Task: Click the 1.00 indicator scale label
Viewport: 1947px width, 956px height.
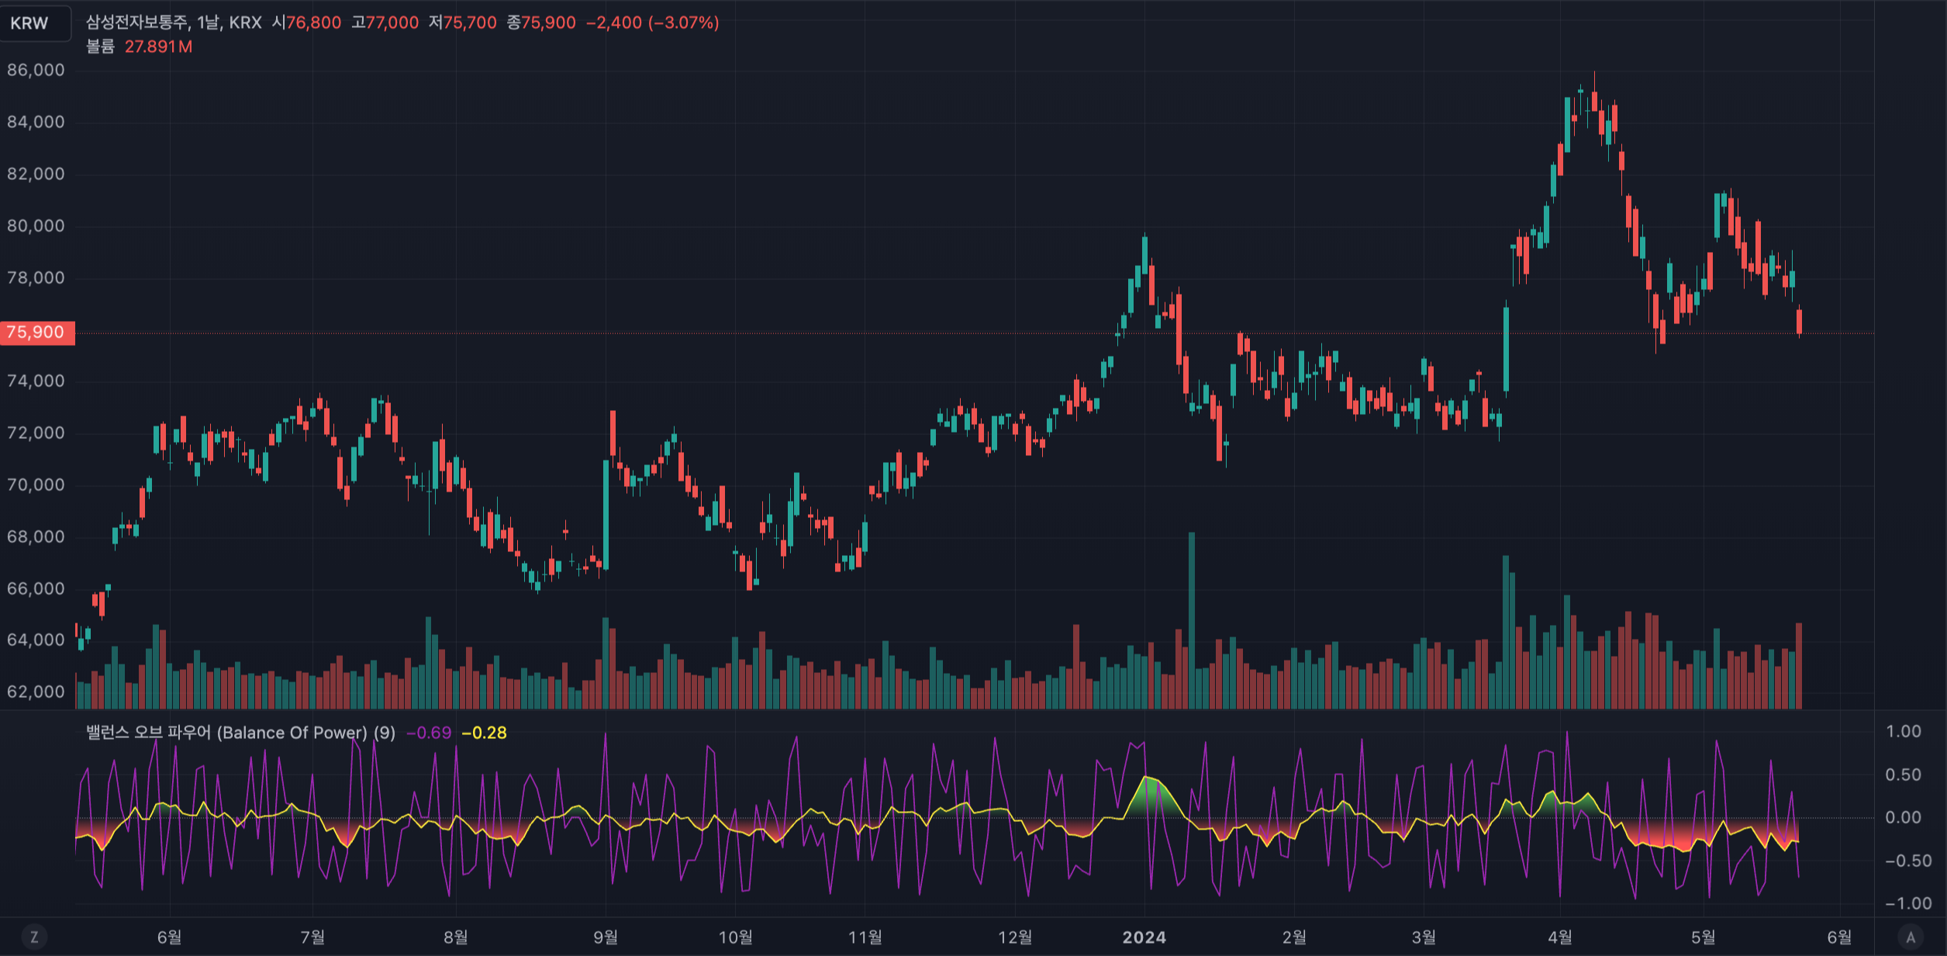Action: (x=1904, y=732)
